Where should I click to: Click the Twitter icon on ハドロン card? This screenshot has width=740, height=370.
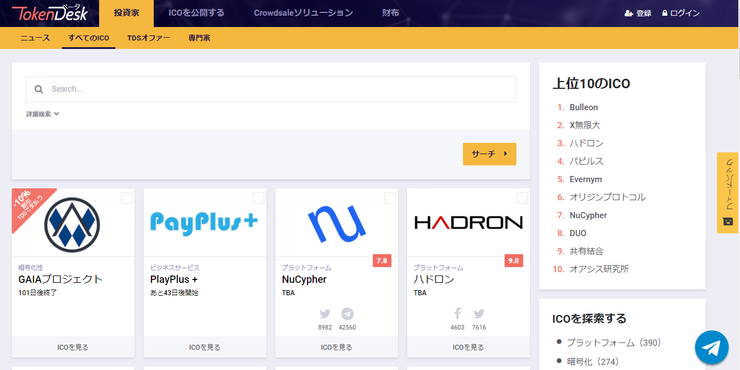click(x=479, y=314)
